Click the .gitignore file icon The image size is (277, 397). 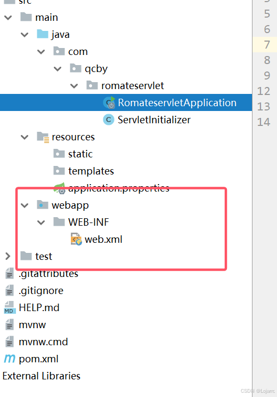point(10,290)
